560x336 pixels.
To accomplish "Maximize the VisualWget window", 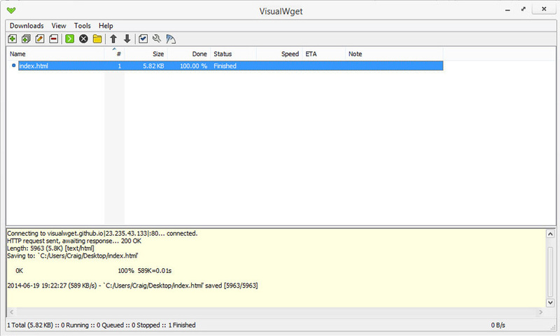I will [523, 9].
